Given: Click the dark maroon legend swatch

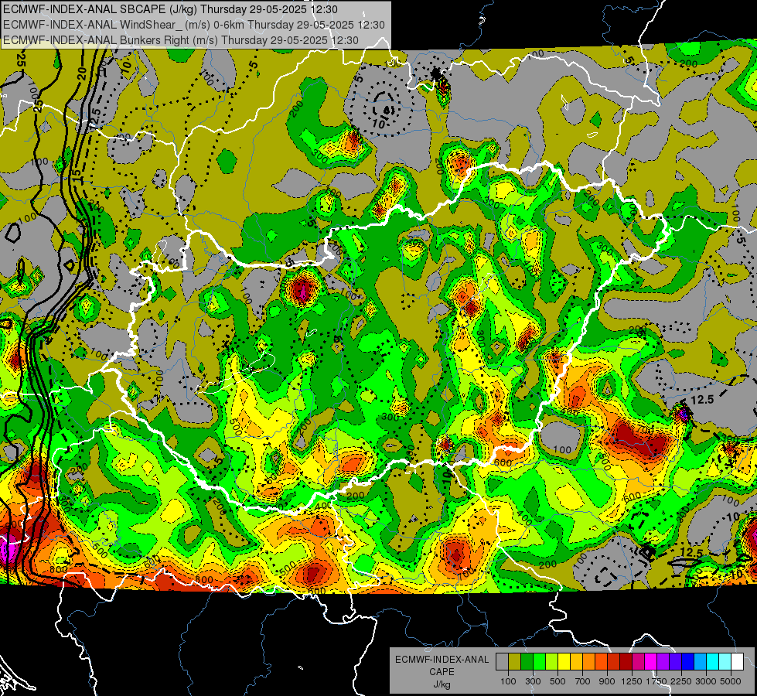Looking at the screenshot, I should point(626,662).
